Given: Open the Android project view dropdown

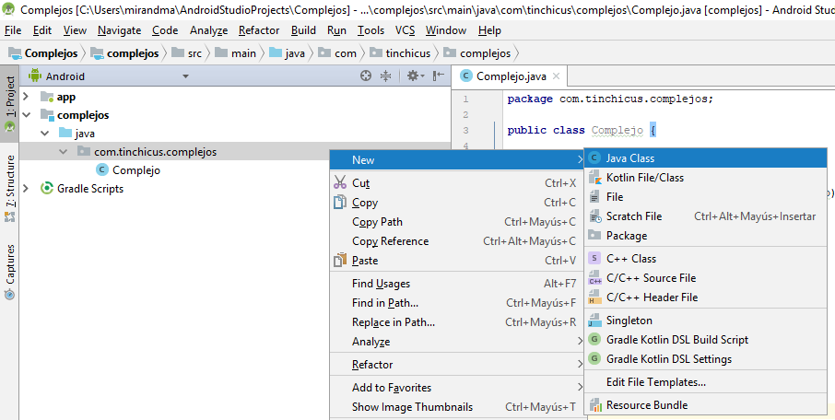Looking at the screenshot, I should (101, 76).
